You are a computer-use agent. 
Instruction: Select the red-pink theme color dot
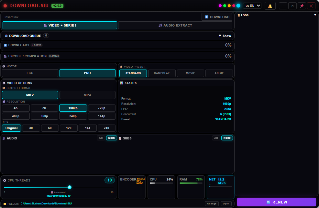(x=234, y=6)
